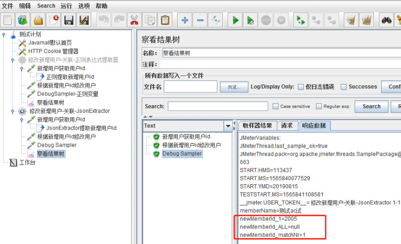This screenshot has width=401, height=244.
Task: Enable the Regular exp. checkbox
Action: pyautogui.click(x=319, y=106)
